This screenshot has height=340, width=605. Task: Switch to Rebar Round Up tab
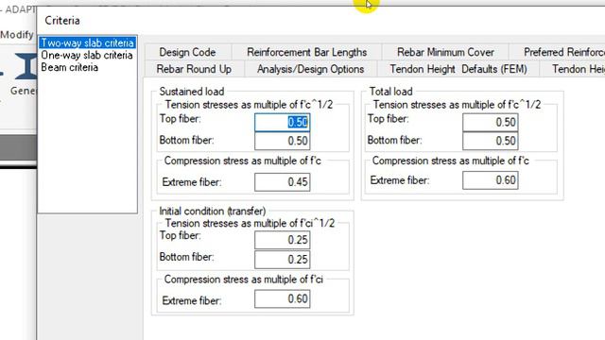click(194, 69)
